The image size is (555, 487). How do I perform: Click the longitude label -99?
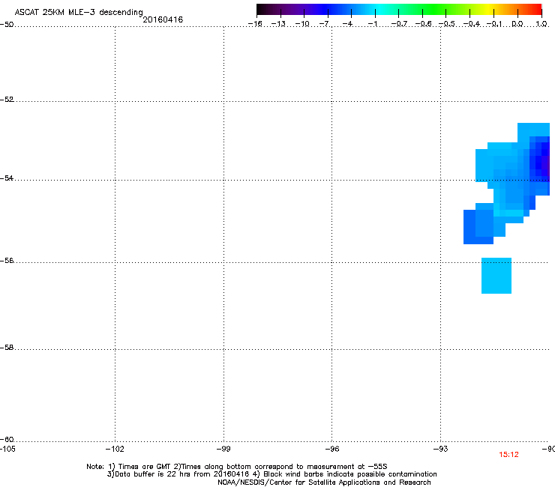[223, 449]
